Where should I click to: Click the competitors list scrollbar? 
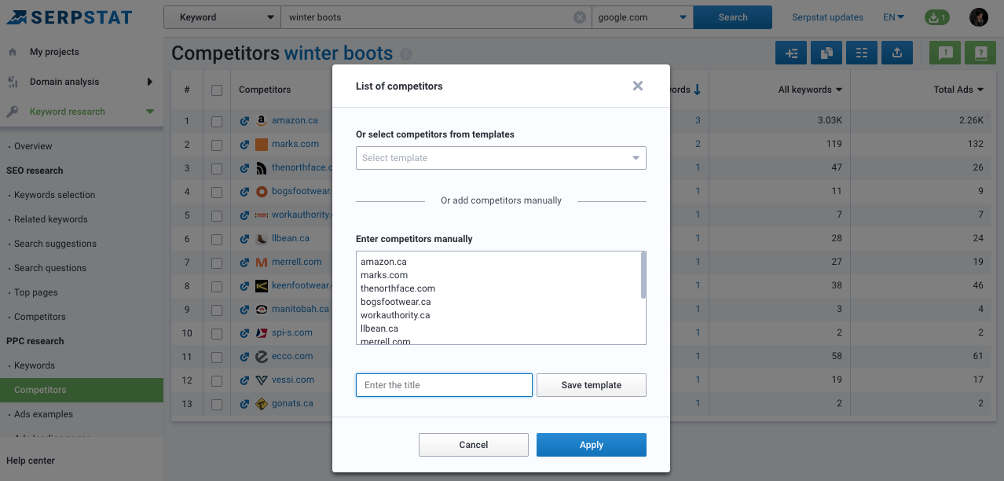[x=643, y=275]
